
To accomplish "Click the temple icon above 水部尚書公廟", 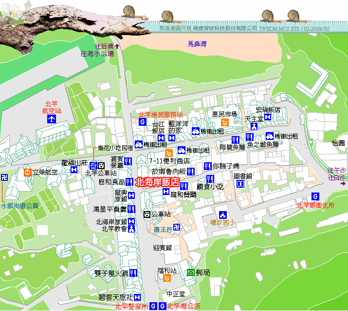I will (4, 177).
